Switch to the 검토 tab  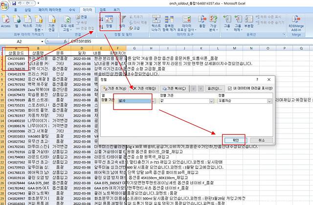pos(103,10)
